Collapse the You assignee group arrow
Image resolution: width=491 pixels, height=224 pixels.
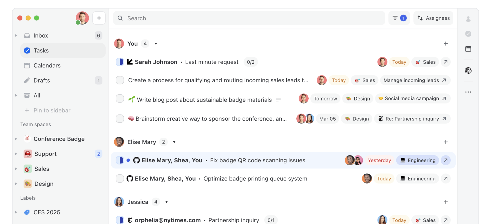(156, 44)
